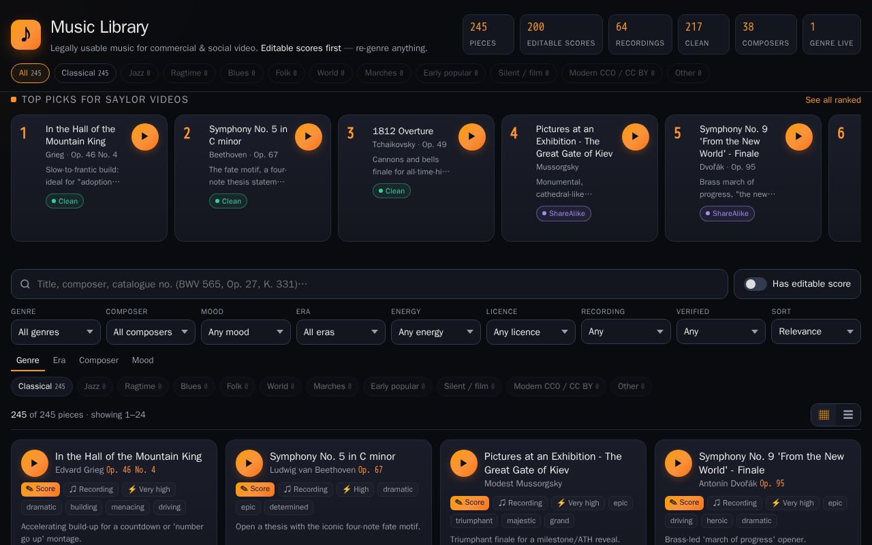872x545 pixels.
Task: Open See all ranked link
Action: 833,100
